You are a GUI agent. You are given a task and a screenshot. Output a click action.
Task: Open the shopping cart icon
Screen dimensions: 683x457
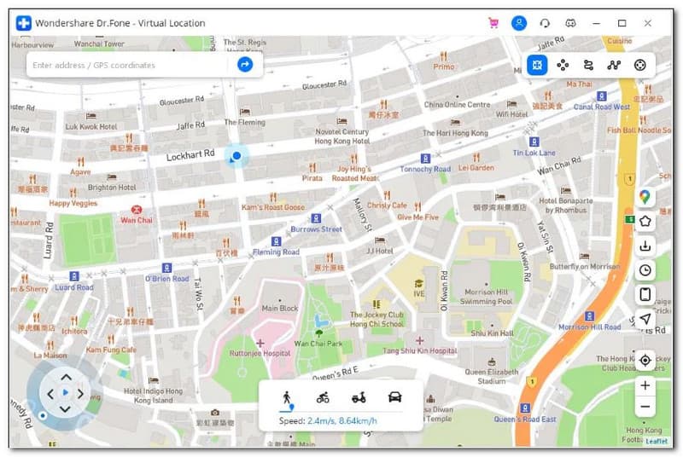pyautogui.click(x=493, y=23)
